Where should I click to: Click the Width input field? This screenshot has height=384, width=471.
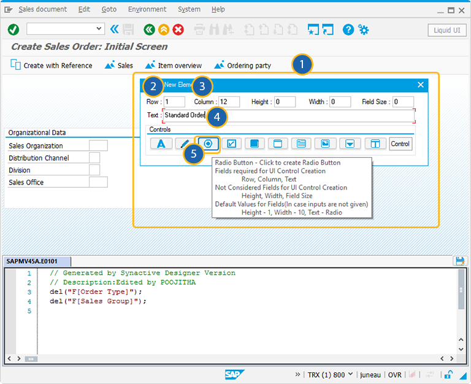(340, 102)
